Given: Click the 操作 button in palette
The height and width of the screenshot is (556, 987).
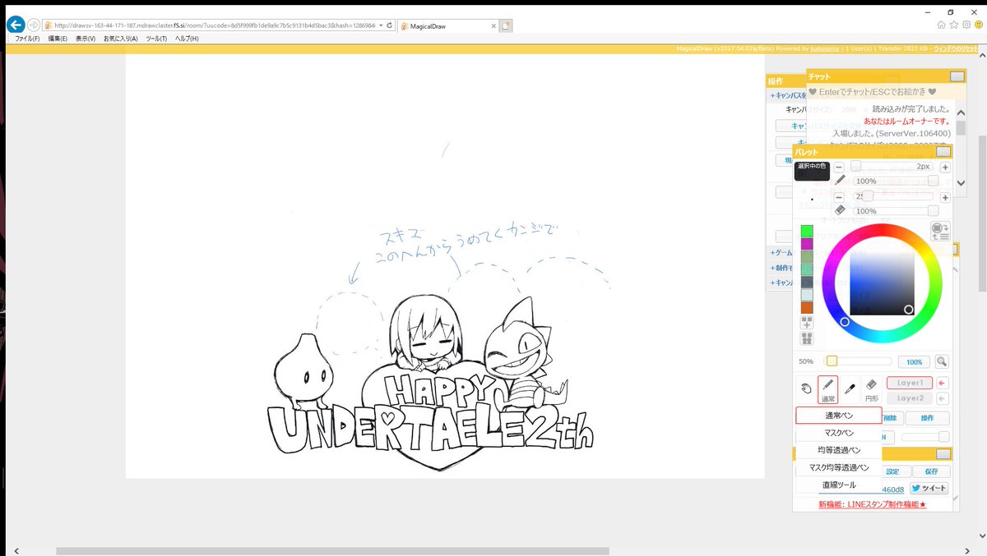Looking at the screenshot, I should (x=927, y=418).
